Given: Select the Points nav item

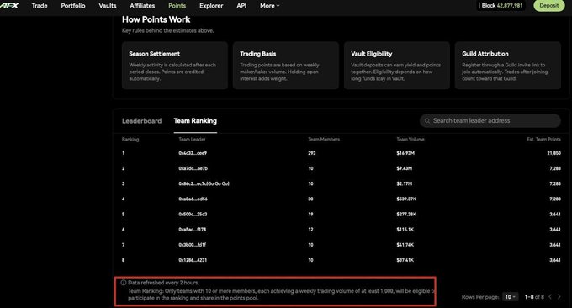Looking at the screenshot, I should (177, 6).
